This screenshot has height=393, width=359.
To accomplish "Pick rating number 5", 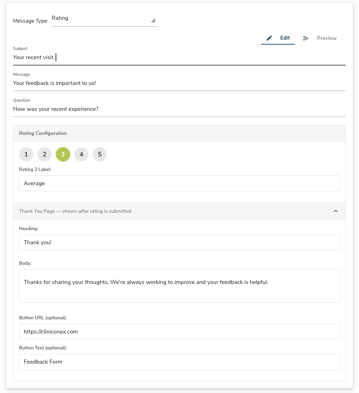I will [100, 154].
